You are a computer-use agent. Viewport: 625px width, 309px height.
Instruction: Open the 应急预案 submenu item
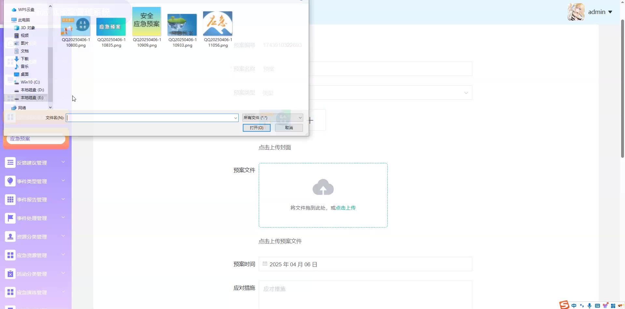click(36, 139)
